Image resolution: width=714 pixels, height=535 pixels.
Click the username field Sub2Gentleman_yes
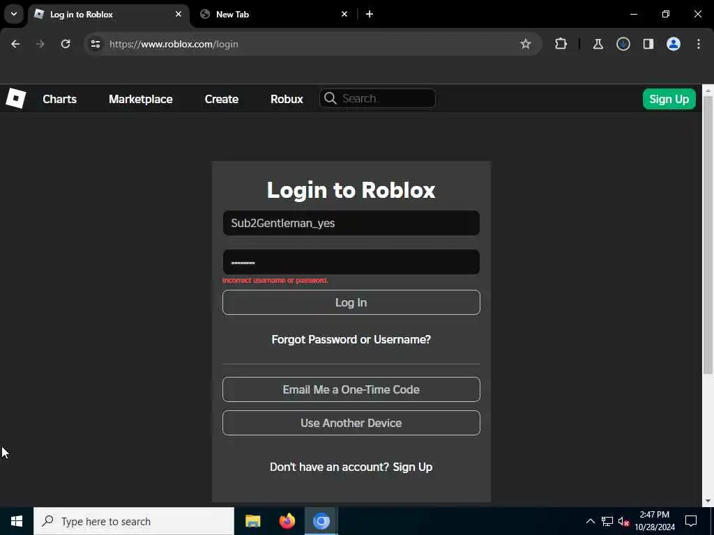pyautogui.click(x=351, y=223)
